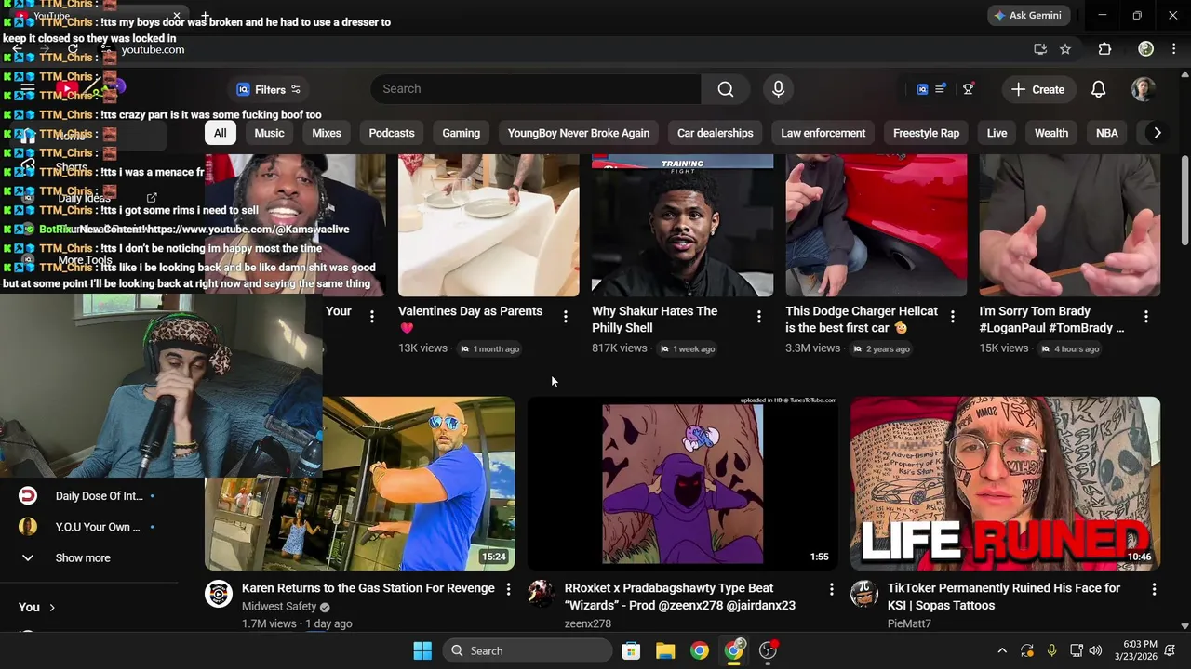Open Y.O.U Your Own subscription avatar
1191x669 pixels.
pos(28,527)
